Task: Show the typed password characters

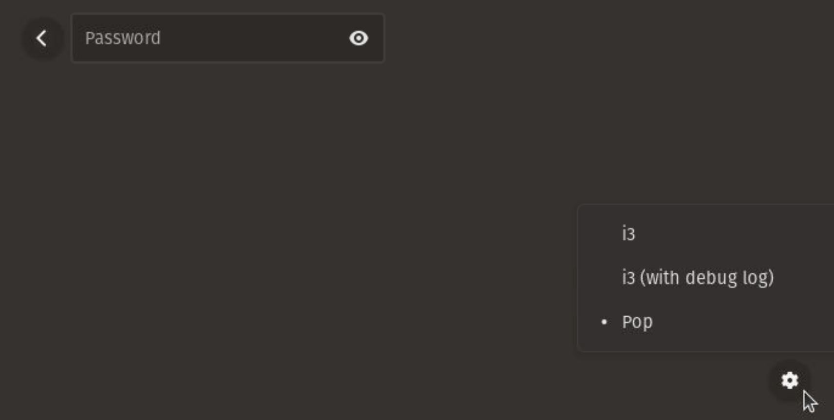Action: [x=359, y=38]
